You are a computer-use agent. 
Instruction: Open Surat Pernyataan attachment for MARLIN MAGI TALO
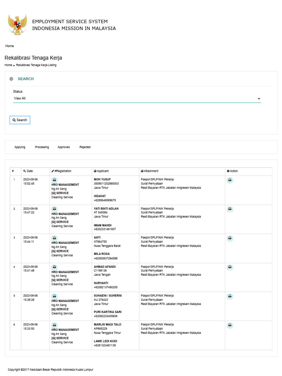point(152,329)
